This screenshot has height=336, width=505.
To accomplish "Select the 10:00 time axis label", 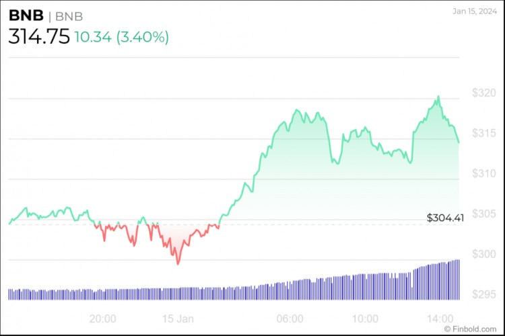I will (x=364, y=318).
